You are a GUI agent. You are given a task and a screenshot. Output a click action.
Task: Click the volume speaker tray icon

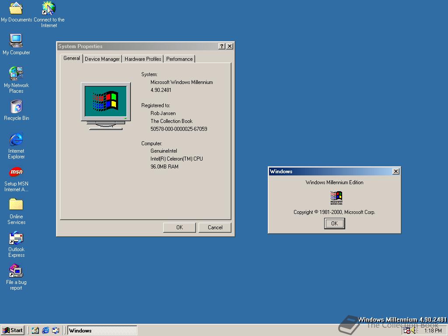tap(415, 331)
